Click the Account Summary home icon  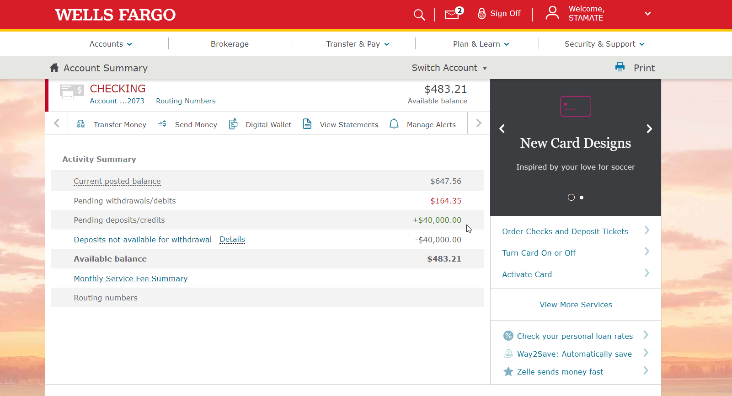[54, 68]
